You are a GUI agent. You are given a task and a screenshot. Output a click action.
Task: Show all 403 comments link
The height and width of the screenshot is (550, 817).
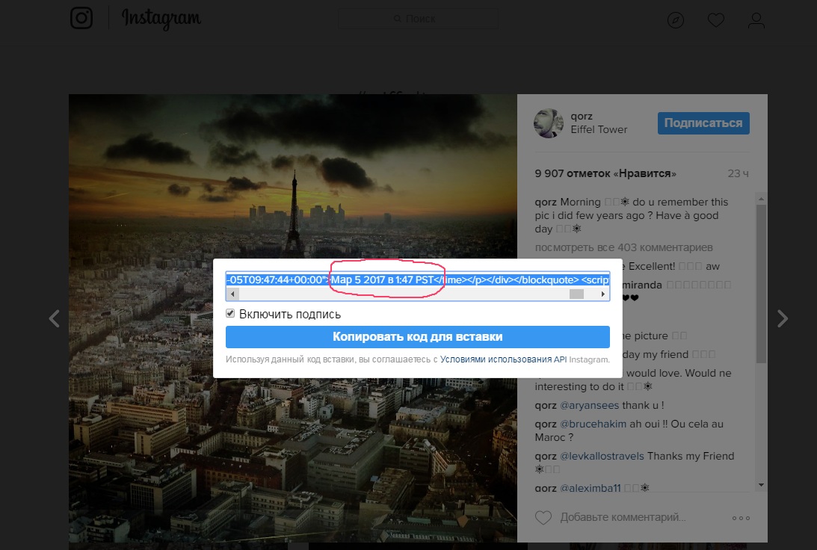point(623,247)
